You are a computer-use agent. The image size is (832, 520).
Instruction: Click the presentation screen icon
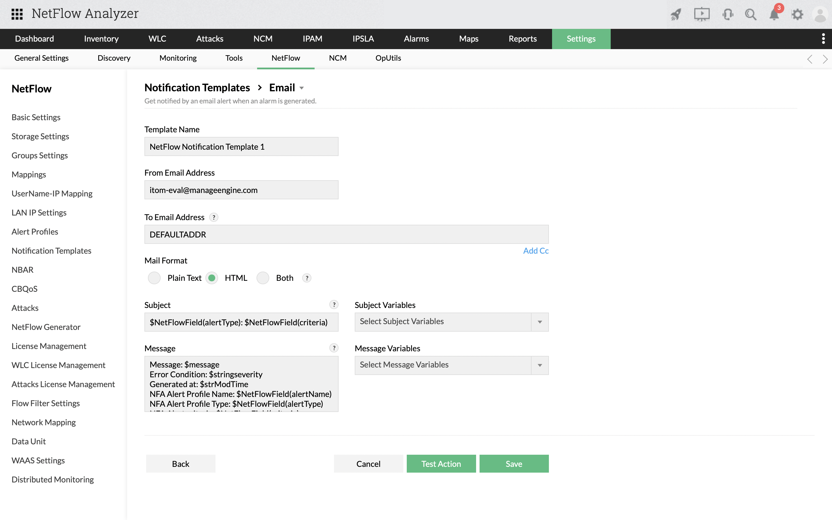[x=701, y=14]
